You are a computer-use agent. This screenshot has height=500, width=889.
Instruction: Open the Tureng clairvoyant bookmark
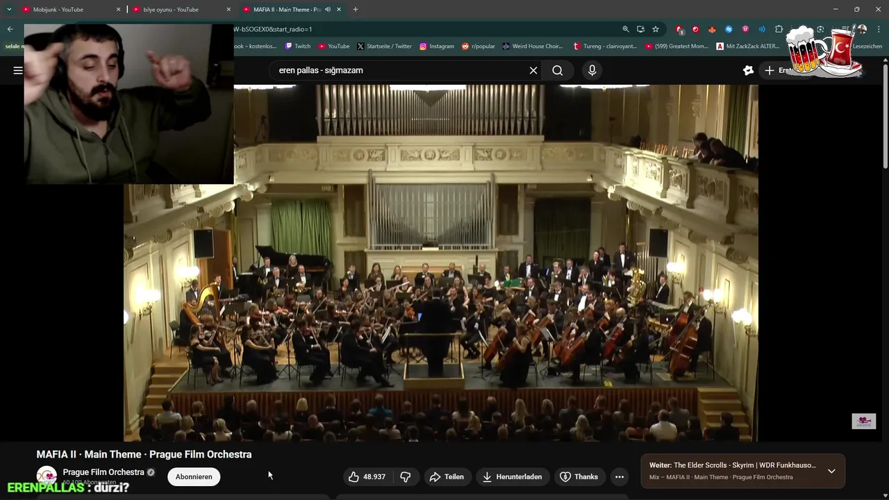pyautogui.click(x=605, y=47)
